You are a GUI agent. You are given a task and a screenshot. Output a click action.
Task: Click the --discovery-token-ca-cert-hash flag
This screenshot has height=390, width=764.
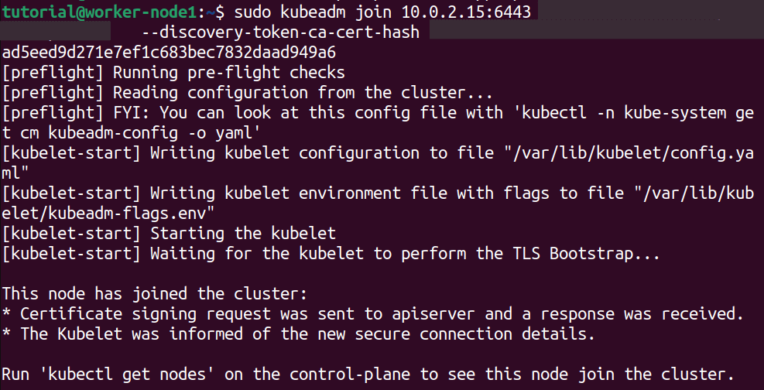(x=281, y=32)
